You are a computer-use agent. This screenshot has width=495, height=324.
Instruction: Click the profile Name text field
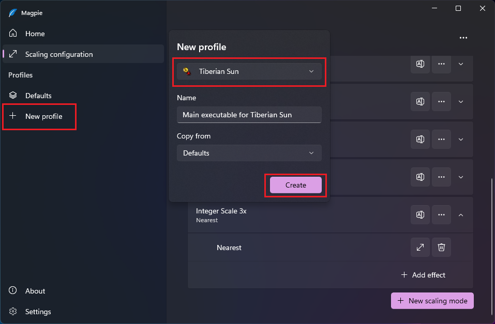click(x=249, y=115)
